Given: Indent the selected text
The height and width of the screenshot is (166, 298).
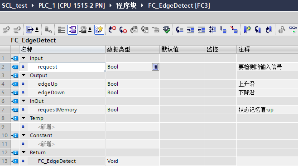Looking at the screenshot, I should [x=190, y=30].
